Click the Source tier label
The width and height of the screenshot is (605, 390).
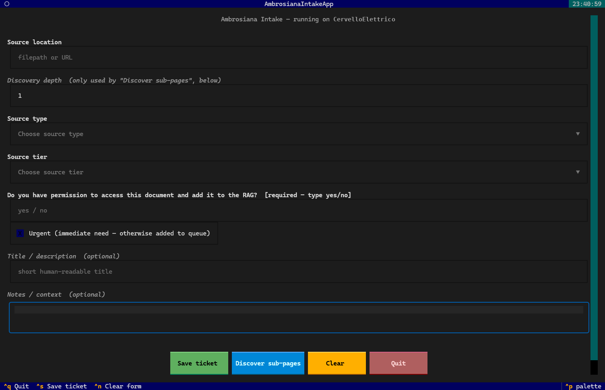coord(27,157)
